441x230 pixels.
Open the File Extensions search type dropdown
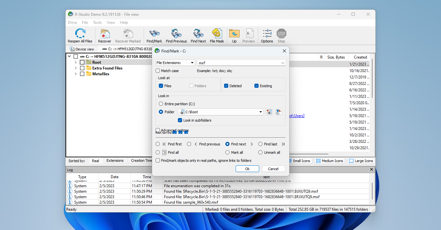[175, 63]
